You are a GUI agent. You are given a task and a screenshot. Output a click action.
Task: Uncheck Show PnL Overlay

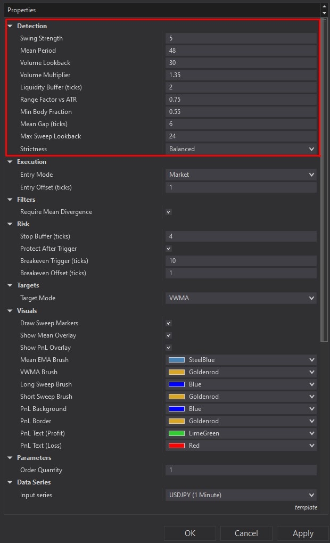tap(168, 347)
